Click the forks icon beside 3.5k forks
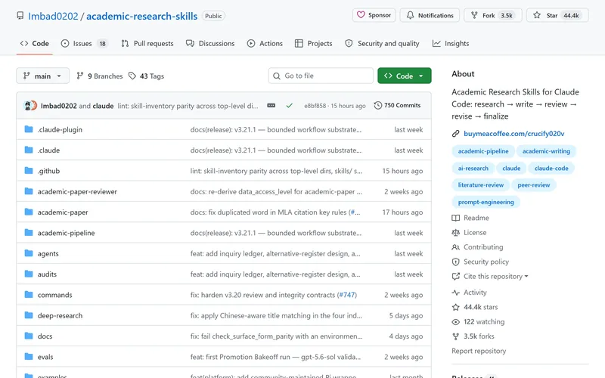 [x=456, y=336]
